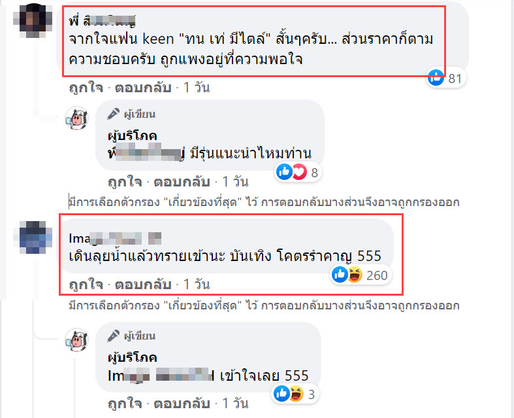Like the comment about keen shoes

pyautogui.click(x=86, y=88)
